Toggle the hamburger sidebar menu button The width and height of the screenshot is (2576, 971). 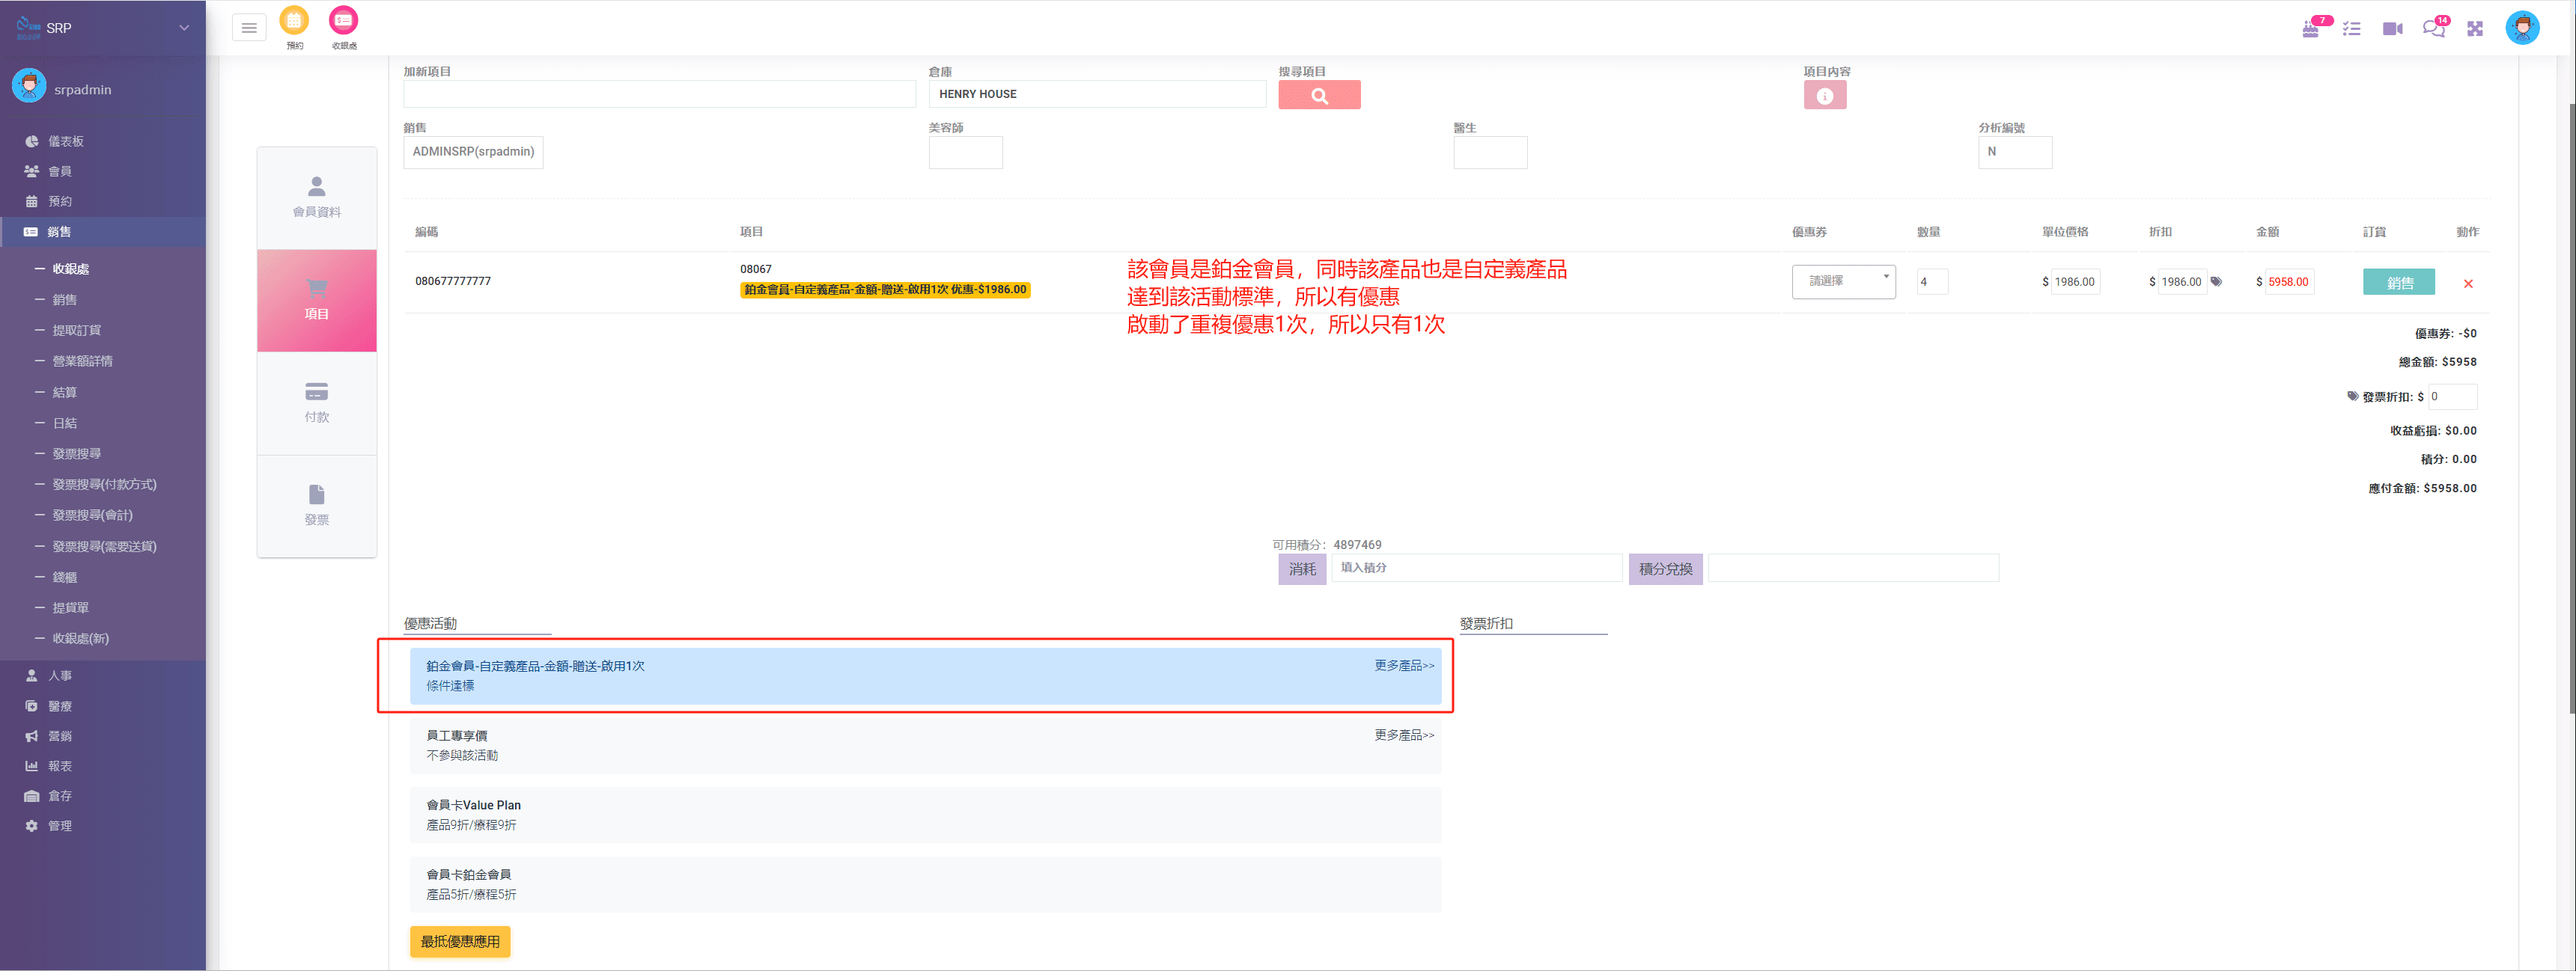tap(249, 28)
